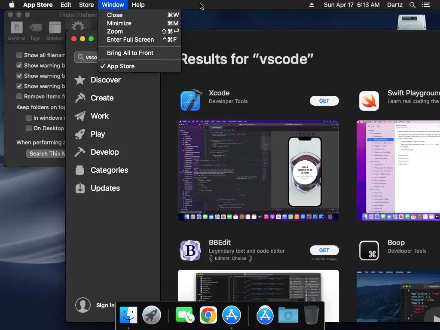Viewport: 440px width, 330px height.
Task: Open the BBEdit title link
Action: [x=220, y=242]
